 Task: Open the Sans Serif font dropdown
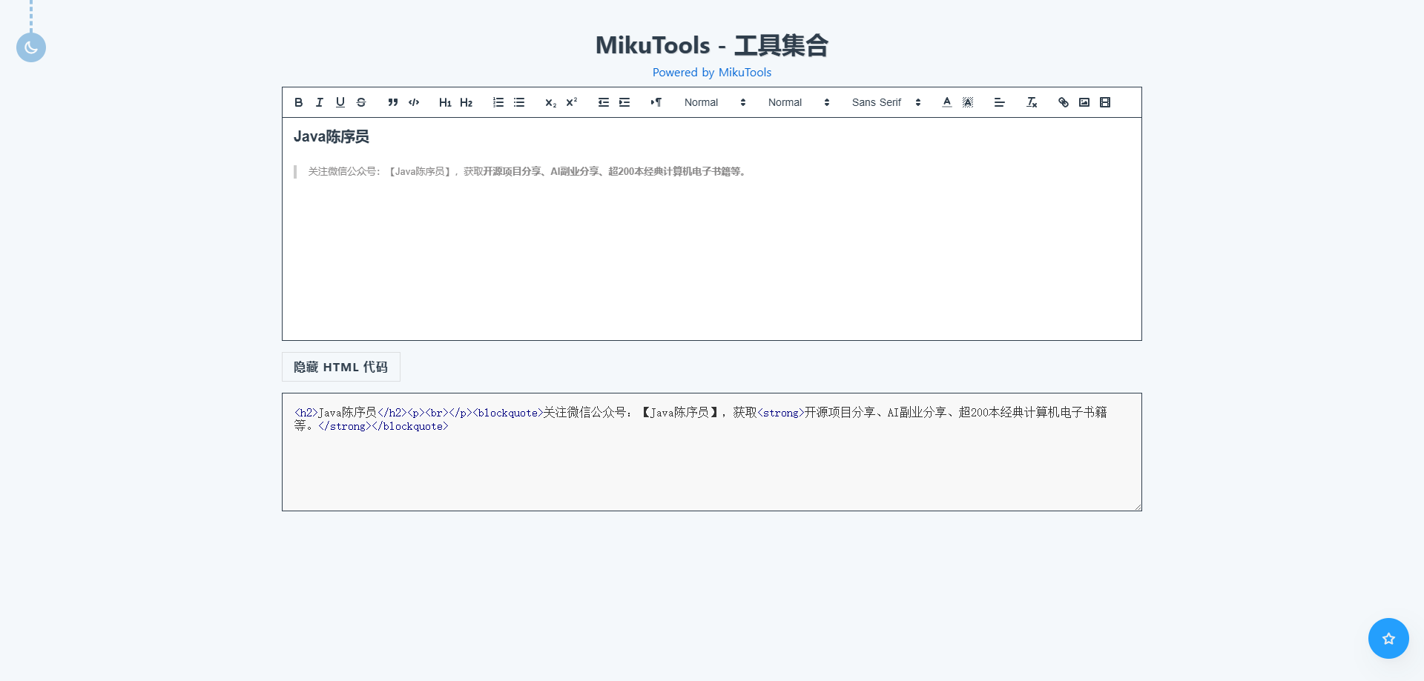(886, 102)
